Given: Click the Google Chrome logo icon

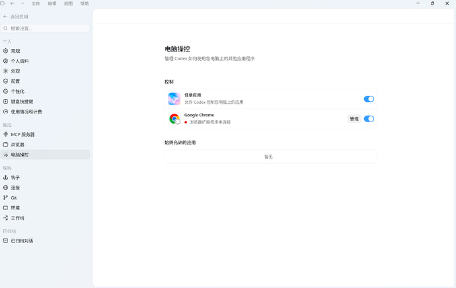Looking at the screenshot, I should (x=174, y=119).
